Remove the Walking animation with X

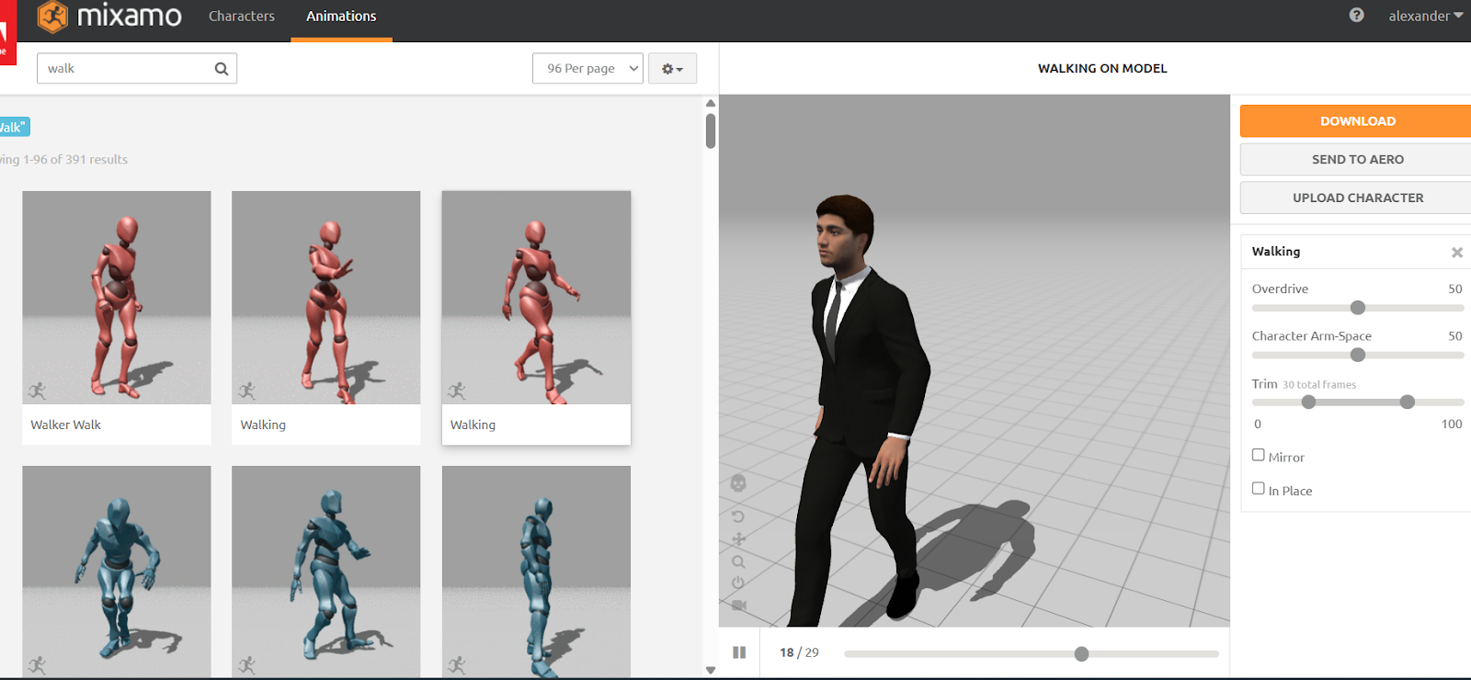click(1457, 252)
